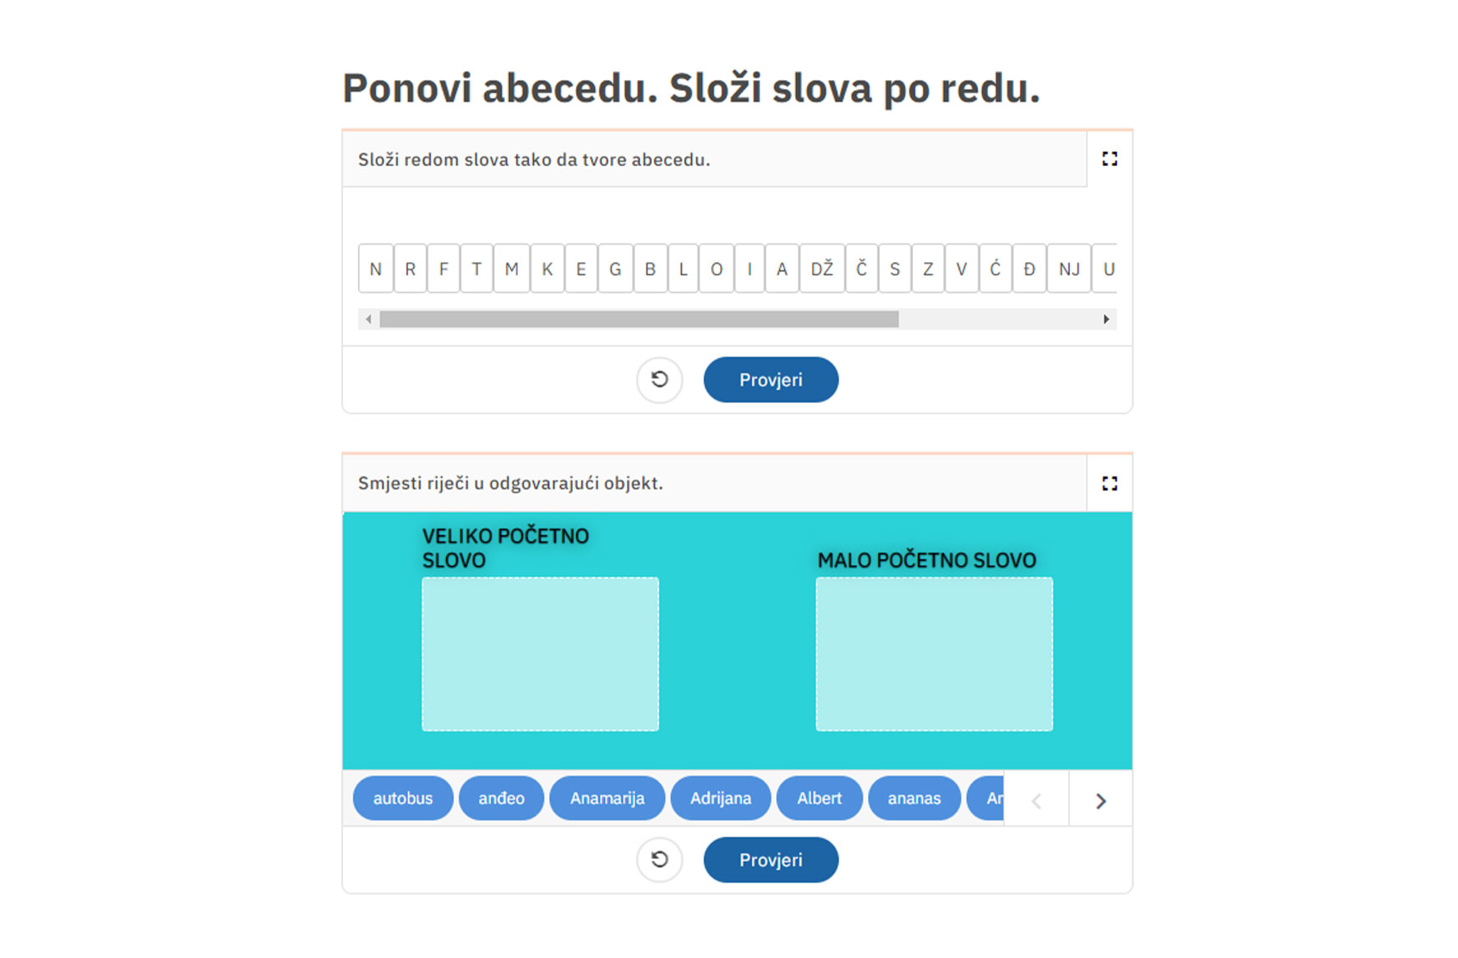Show next words with right chevron

[x=1100, y=801]
